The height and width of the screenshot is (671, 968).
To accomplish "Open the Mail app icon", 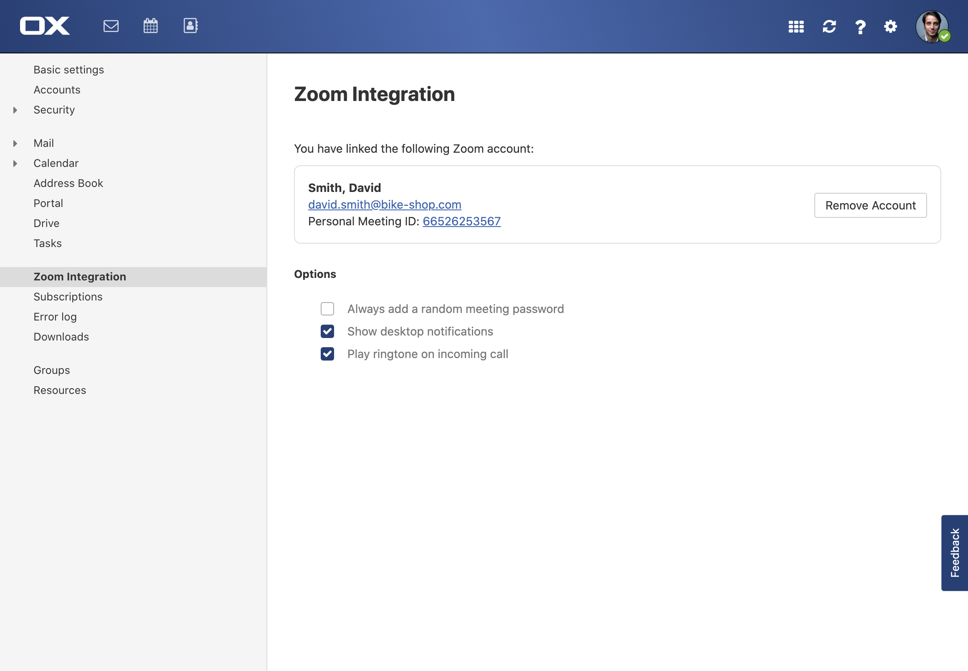I will click(111, 26).
